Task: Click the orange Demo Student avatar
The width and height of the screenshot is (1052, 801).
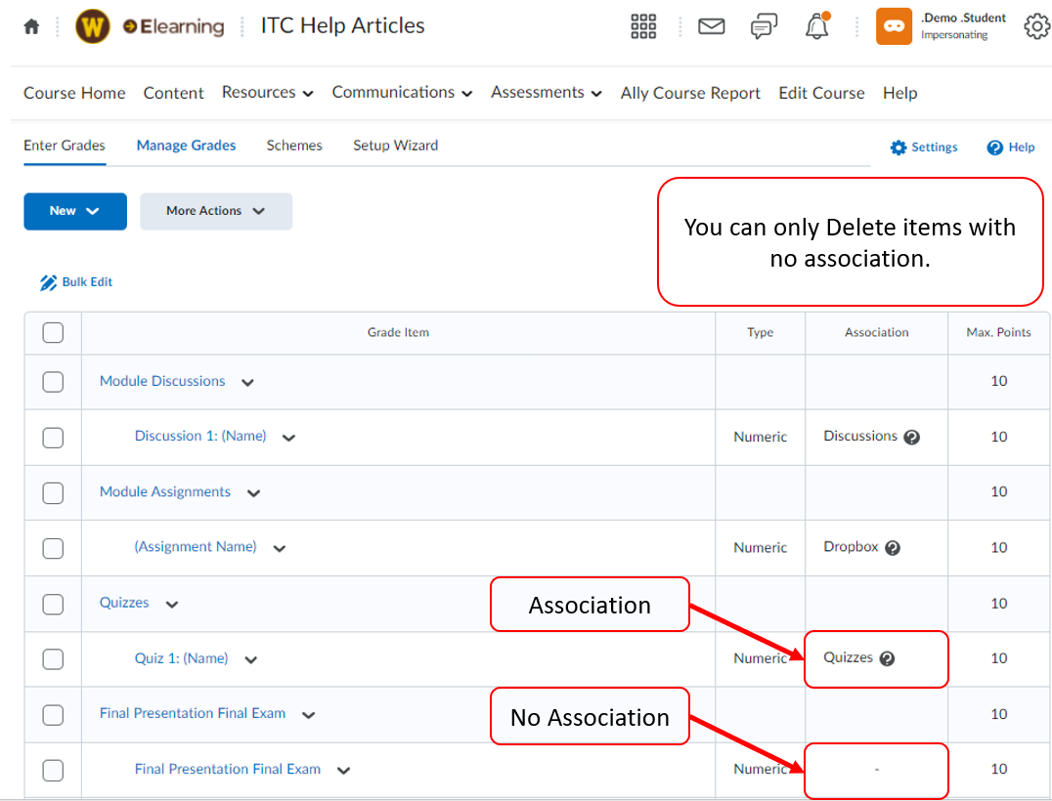Action: [x=894, y=26]
